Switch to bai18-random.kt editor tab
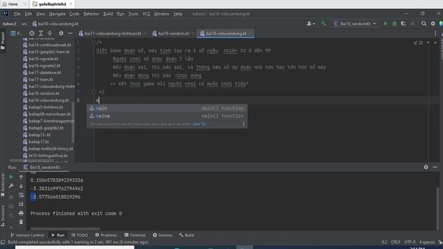Screen dimensions: 443x249 [174, 33]
